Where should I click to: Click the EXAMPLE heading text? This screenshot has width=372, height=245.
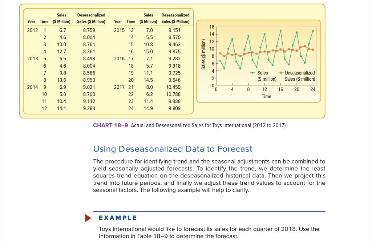[117, 218]
